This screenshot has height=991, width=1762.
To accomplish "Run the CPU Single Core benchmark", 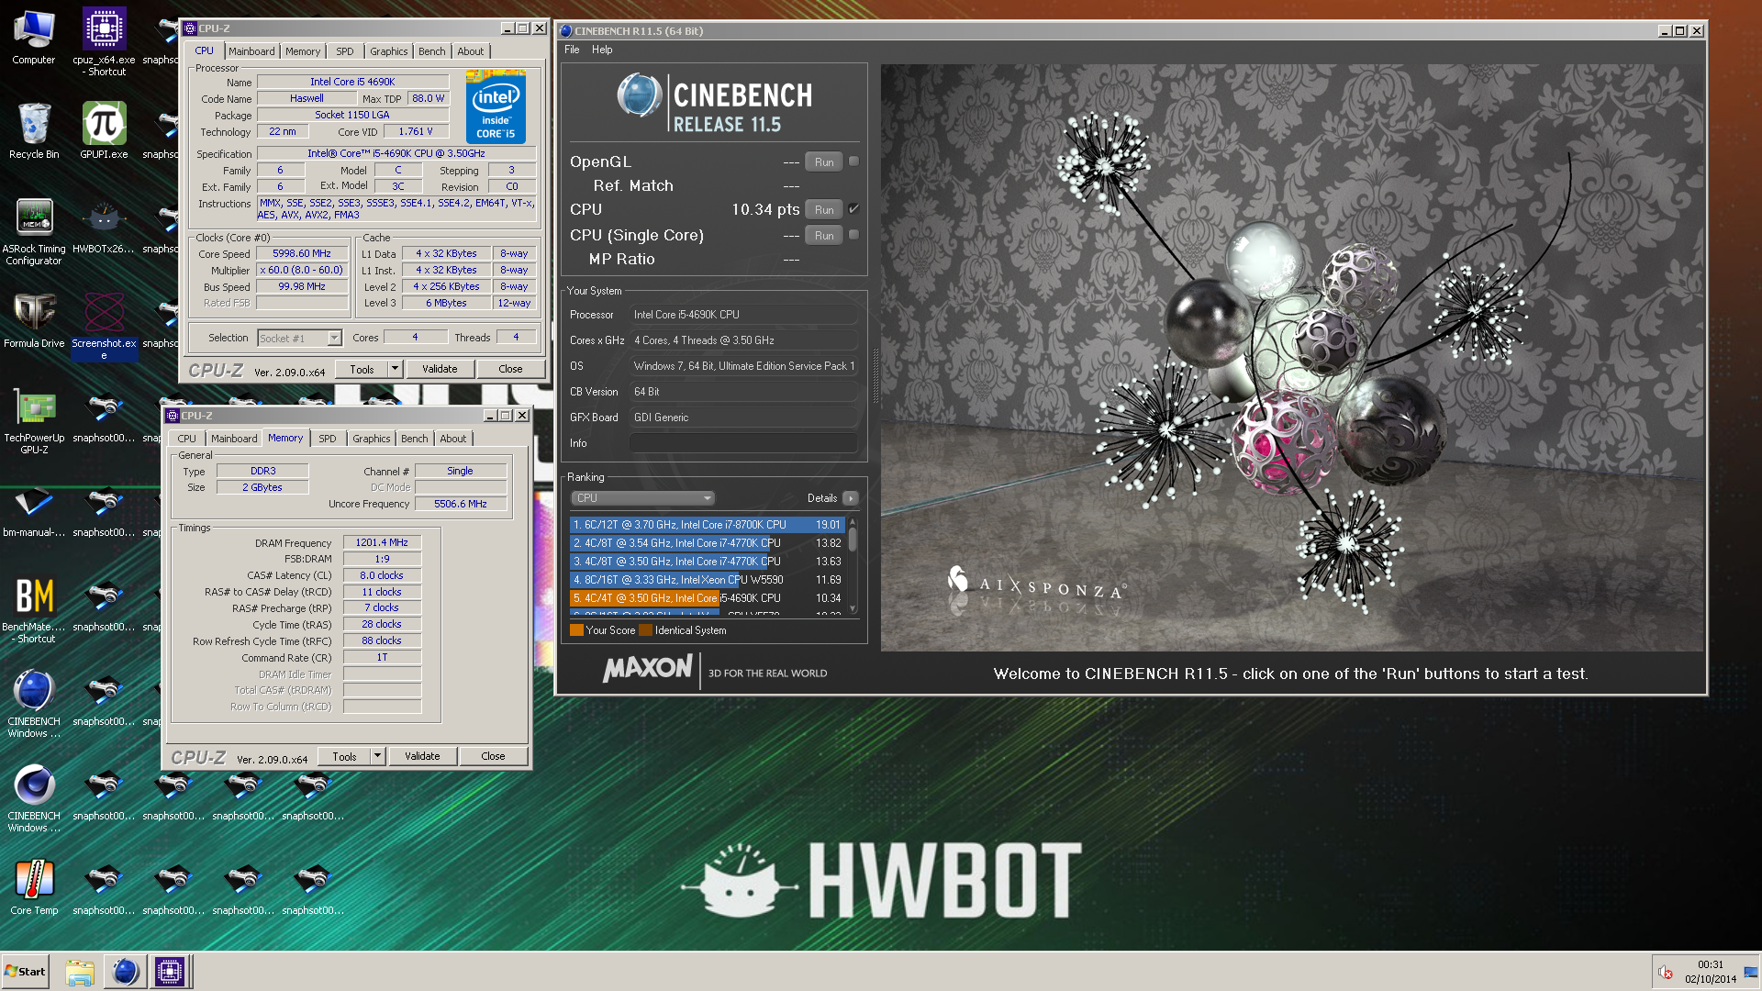I will pos(824,235).
